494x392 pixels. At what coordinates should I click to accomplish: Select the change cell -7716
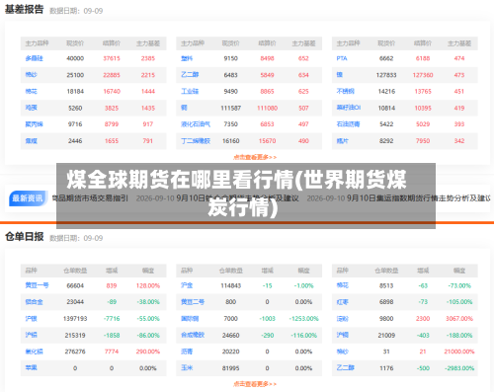pyautogui.click(x=112, y=319)
